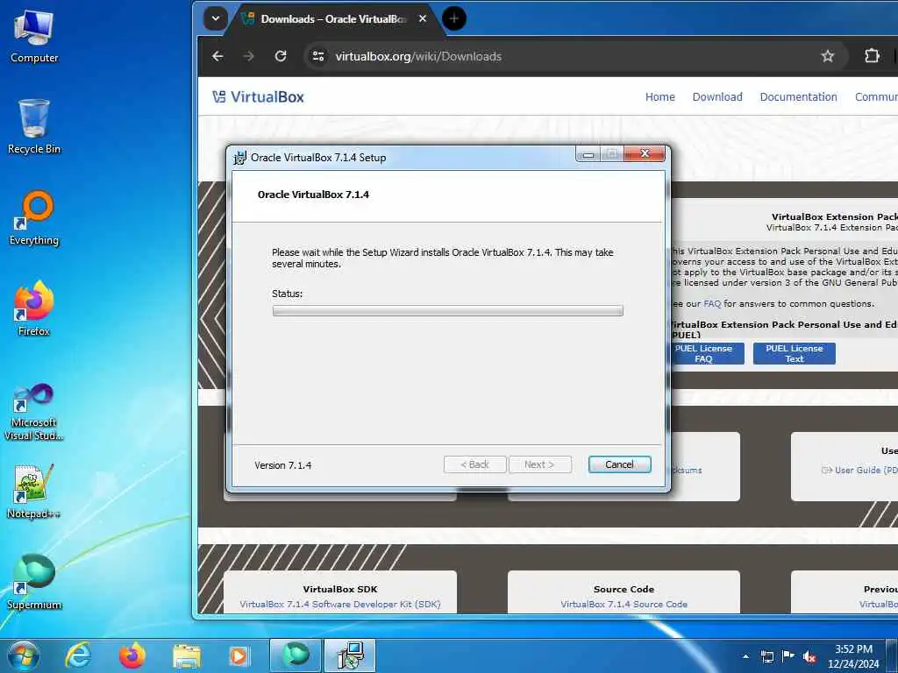View site information icon in address bar
898x673 pixels.
317,56
